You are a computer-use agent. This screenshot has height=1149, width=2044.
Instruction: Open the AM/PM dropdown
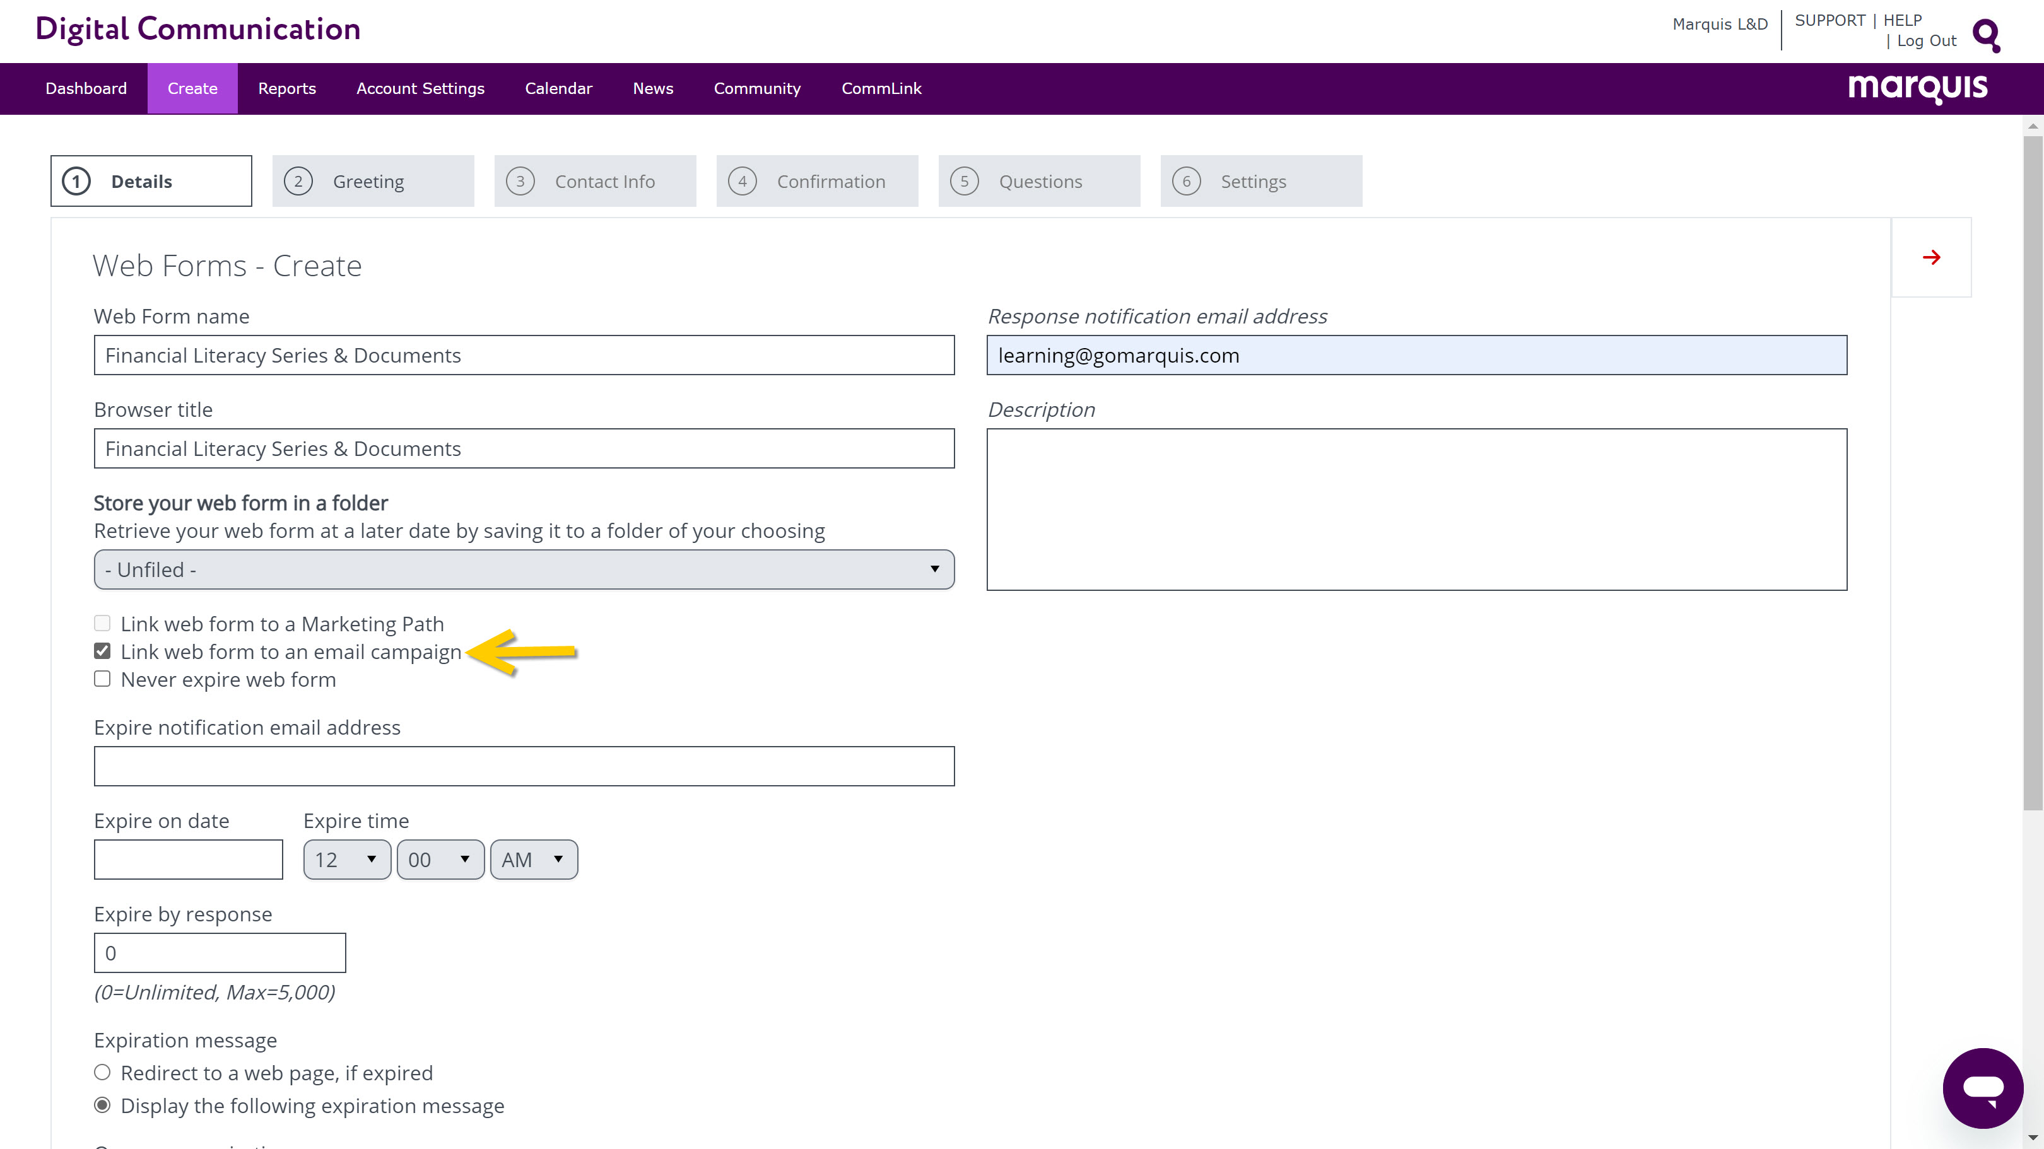pos(534,860)
